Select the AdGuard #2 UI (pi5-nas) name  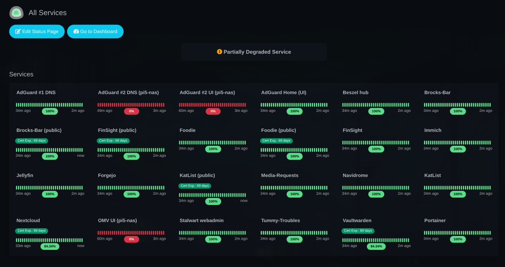coord(207,93)
